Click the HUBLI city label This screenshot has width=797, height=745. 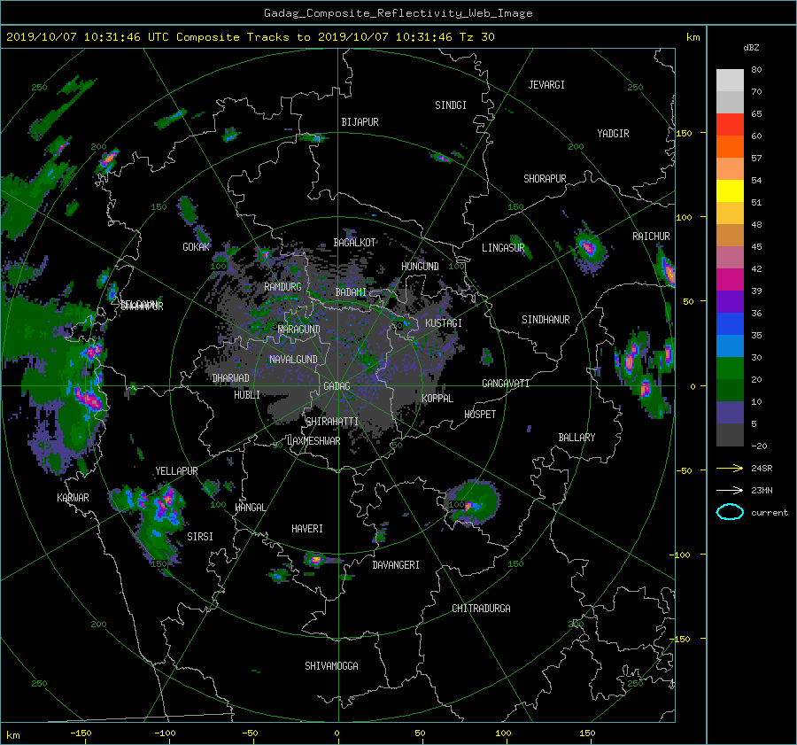246,395
